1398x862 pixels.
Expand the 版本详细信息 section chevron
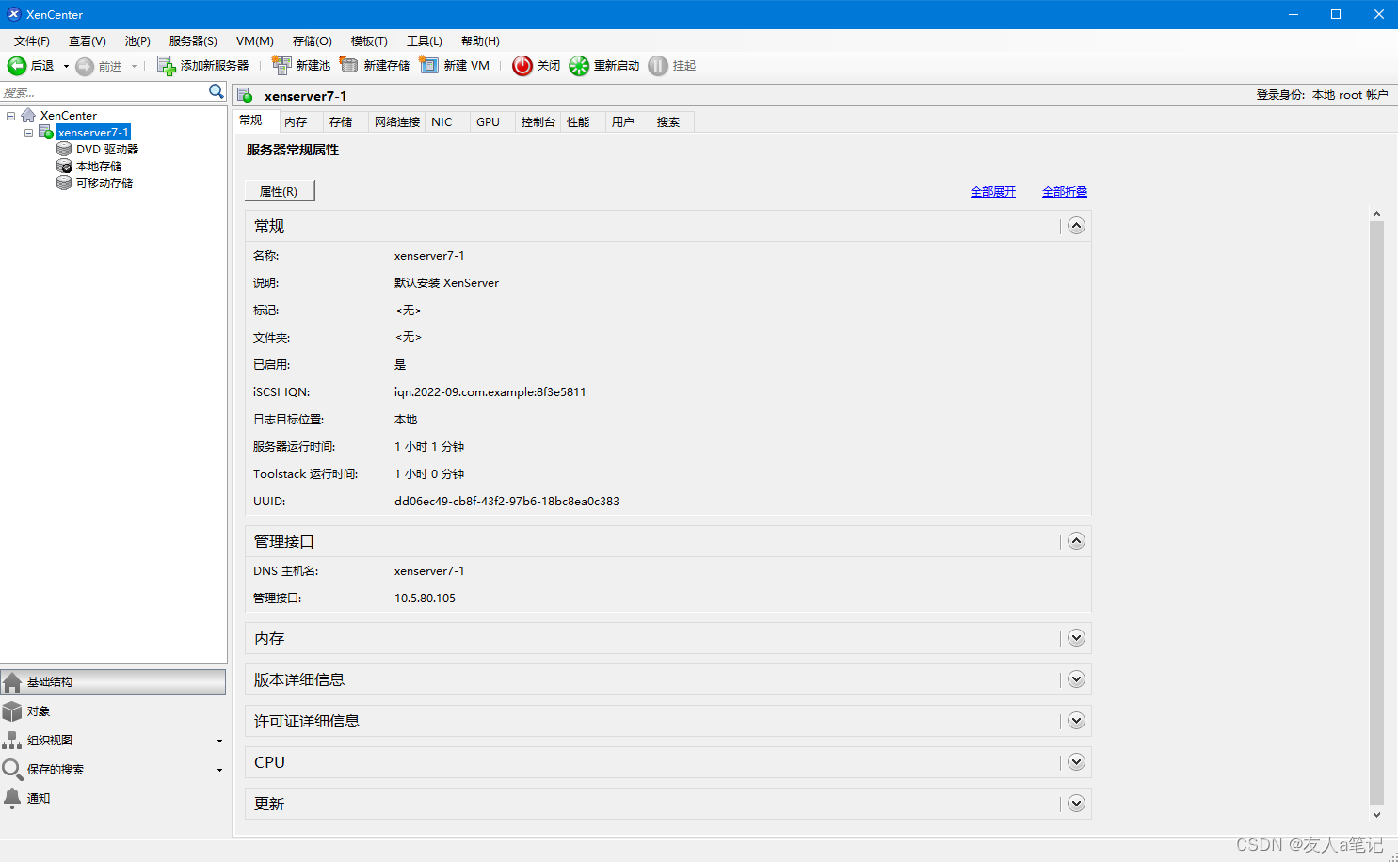[x=1077, y=679]
